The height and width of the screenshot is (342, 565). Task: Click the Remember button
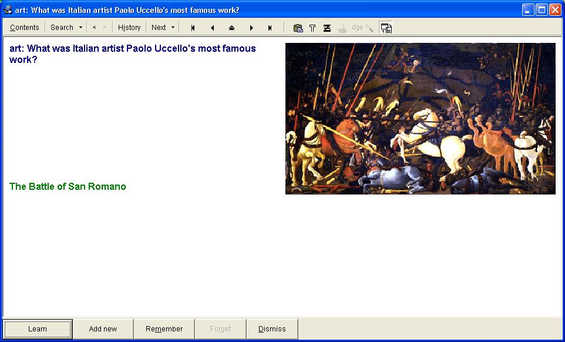click(x=164, y=329)
